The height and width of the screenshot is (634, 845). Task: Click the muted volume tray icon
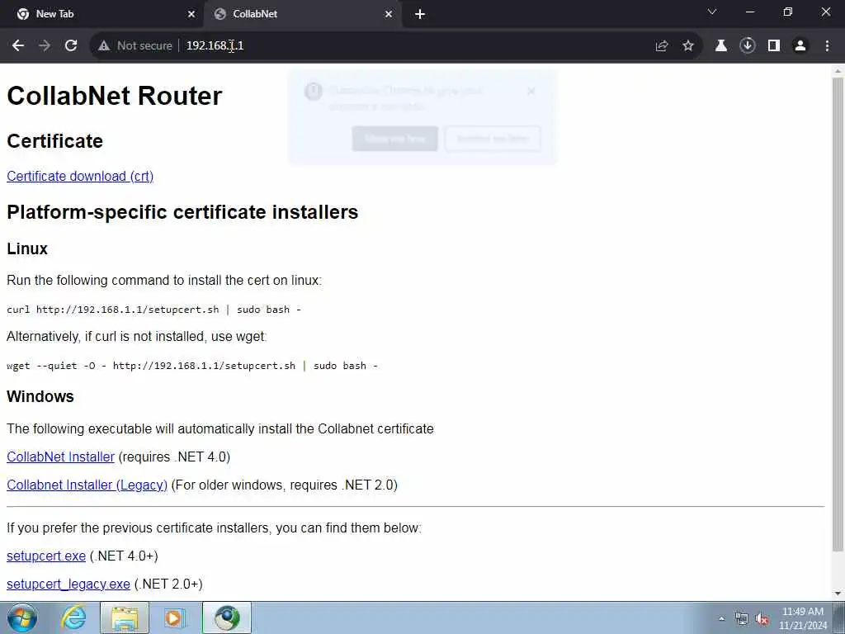pyautogui.click(x=762, y=619)
